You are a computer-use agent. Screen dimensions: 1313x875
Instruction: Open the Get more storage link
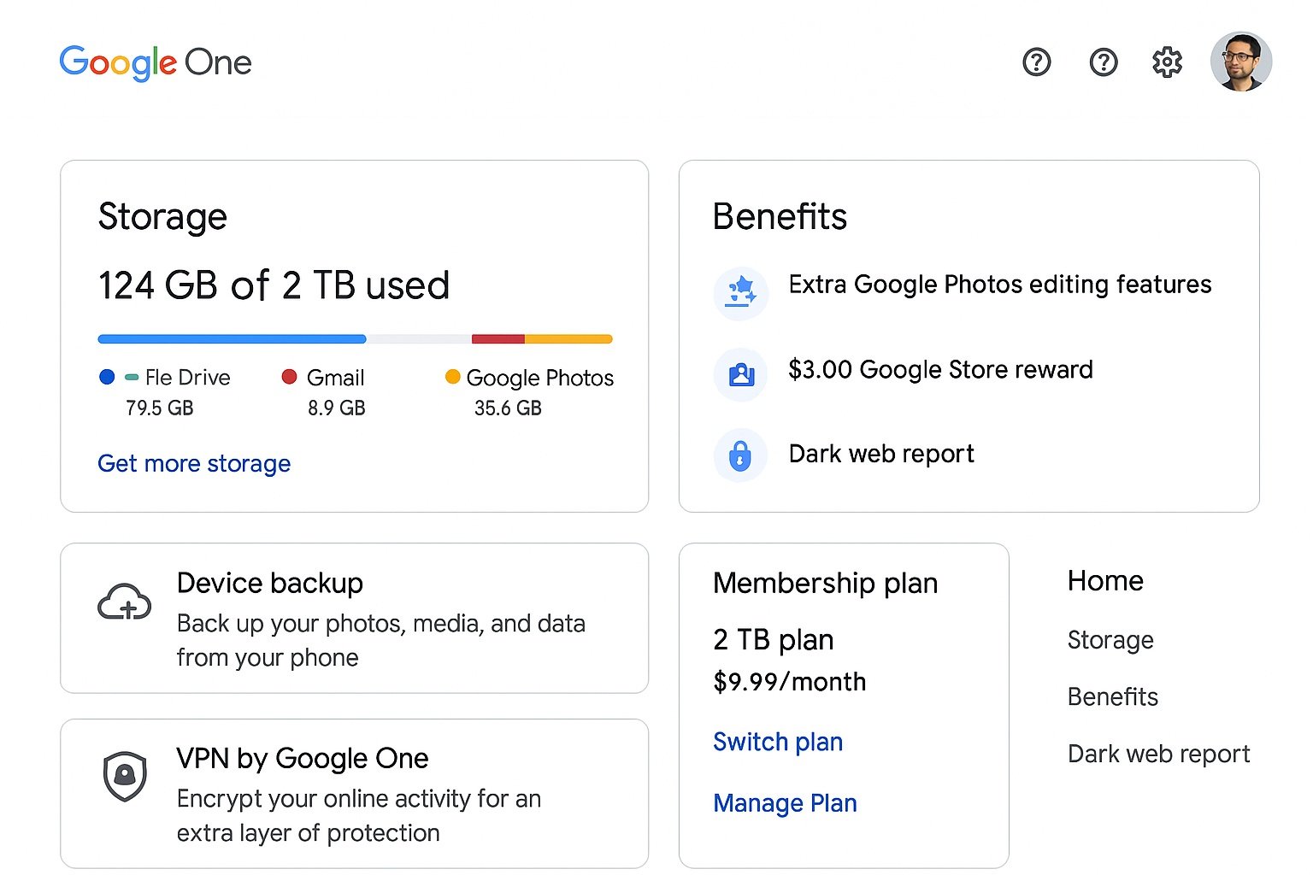pyautogui.click(x=194, y=464)
